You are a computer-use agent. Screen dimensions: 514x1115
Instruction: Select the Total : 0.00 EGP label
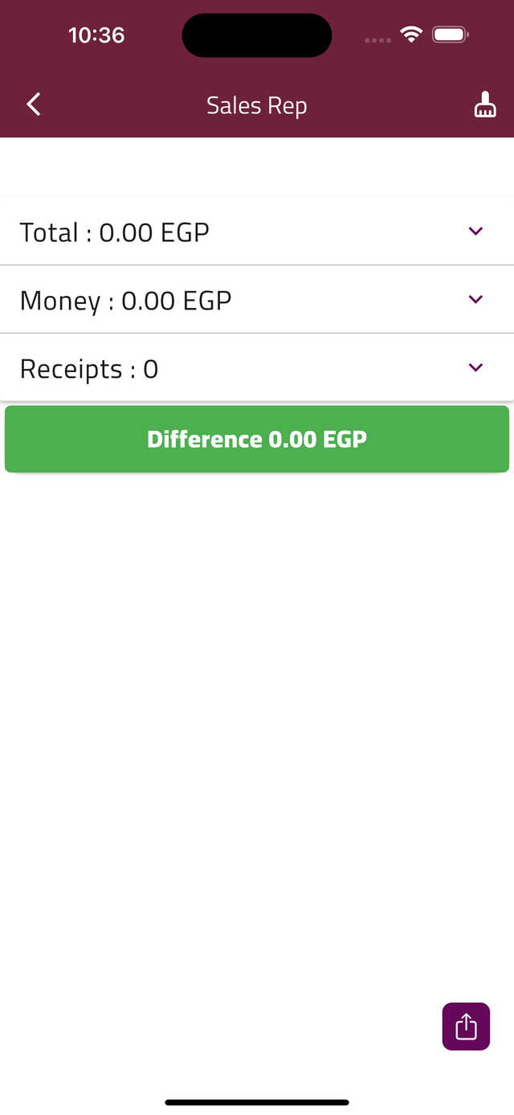[x=114, y=232]
